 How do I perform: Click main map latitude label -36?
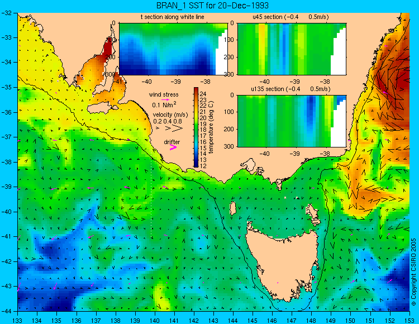(x=6, y=112)
